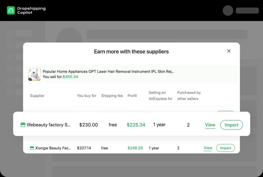Open the hair removal product thumbnail
The height and width of the screenshot is (177, 263).
click(x=34, y=74)
